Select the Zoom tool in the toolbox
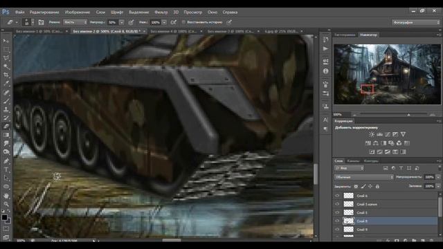The image size is (443, 249). [6, 204]
